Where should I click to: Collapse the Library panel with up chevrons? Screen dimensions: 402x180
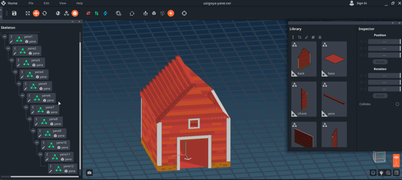pos(393,23)
